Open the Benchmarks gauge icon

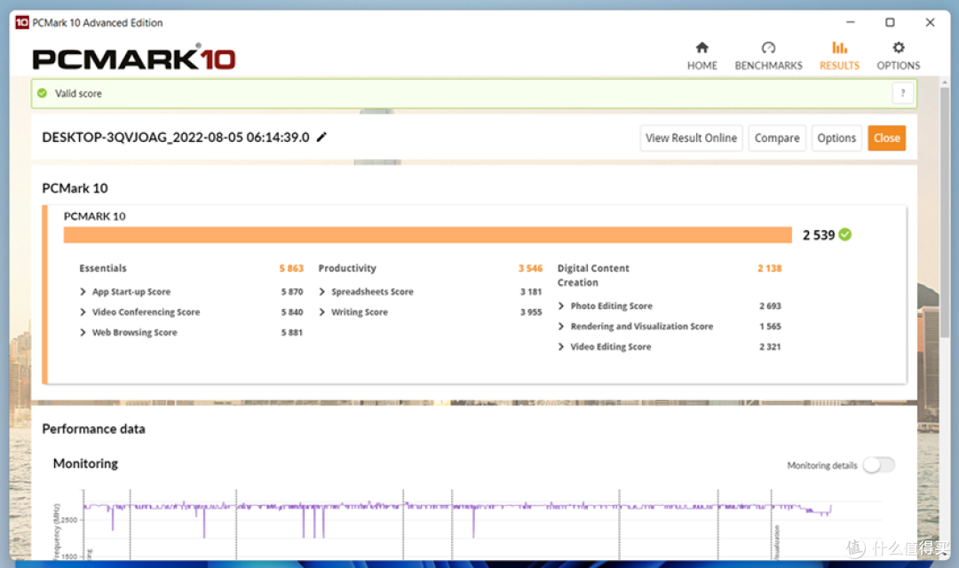[x=768, y=48]
